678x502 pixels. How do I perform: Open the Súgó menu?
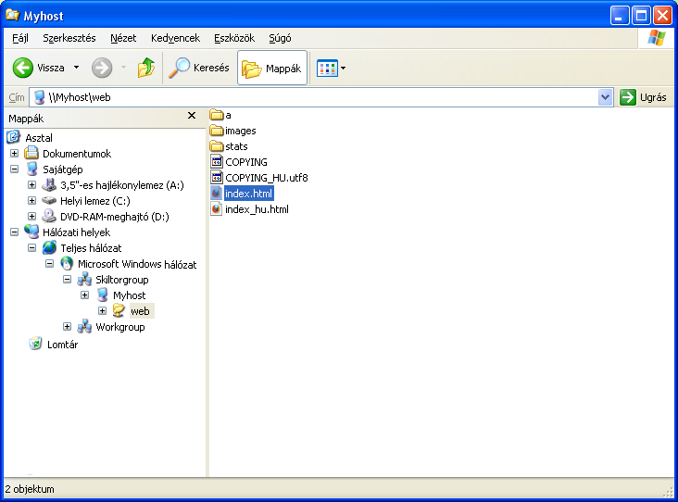point(280,38)
